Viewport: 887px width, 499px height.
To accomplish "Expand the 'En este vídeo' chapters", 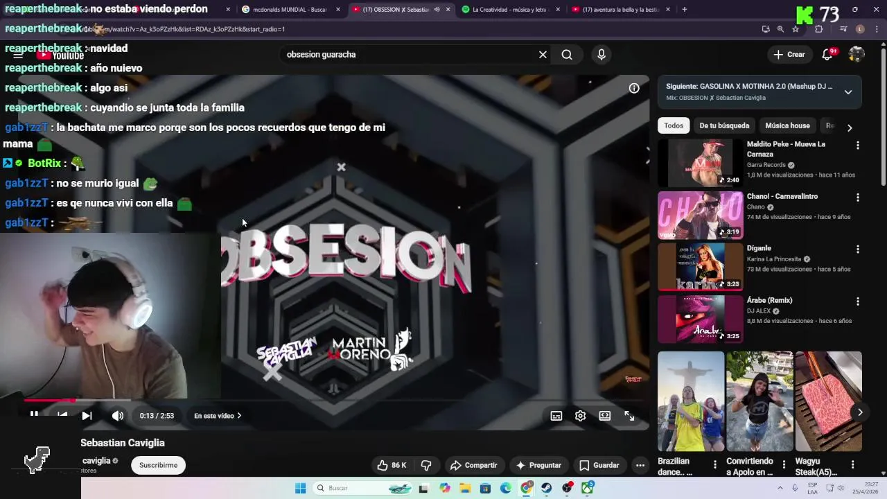I will 218,416.
